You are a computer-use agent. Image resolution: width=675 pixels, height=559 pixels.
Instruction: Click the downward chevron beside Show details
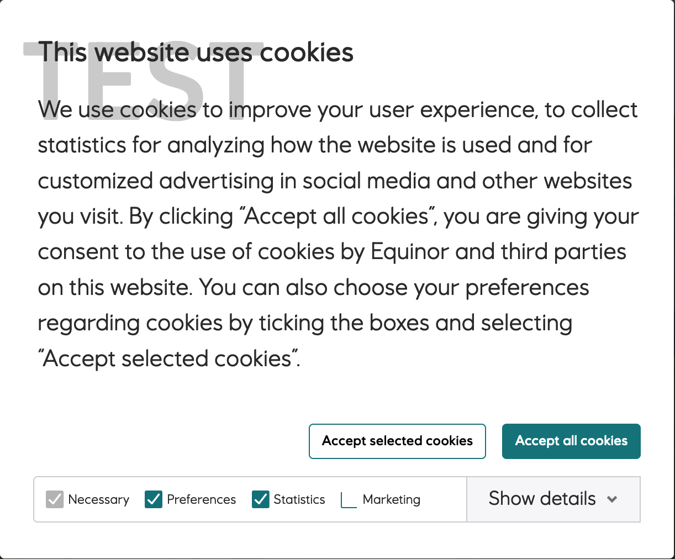[612, 499]
